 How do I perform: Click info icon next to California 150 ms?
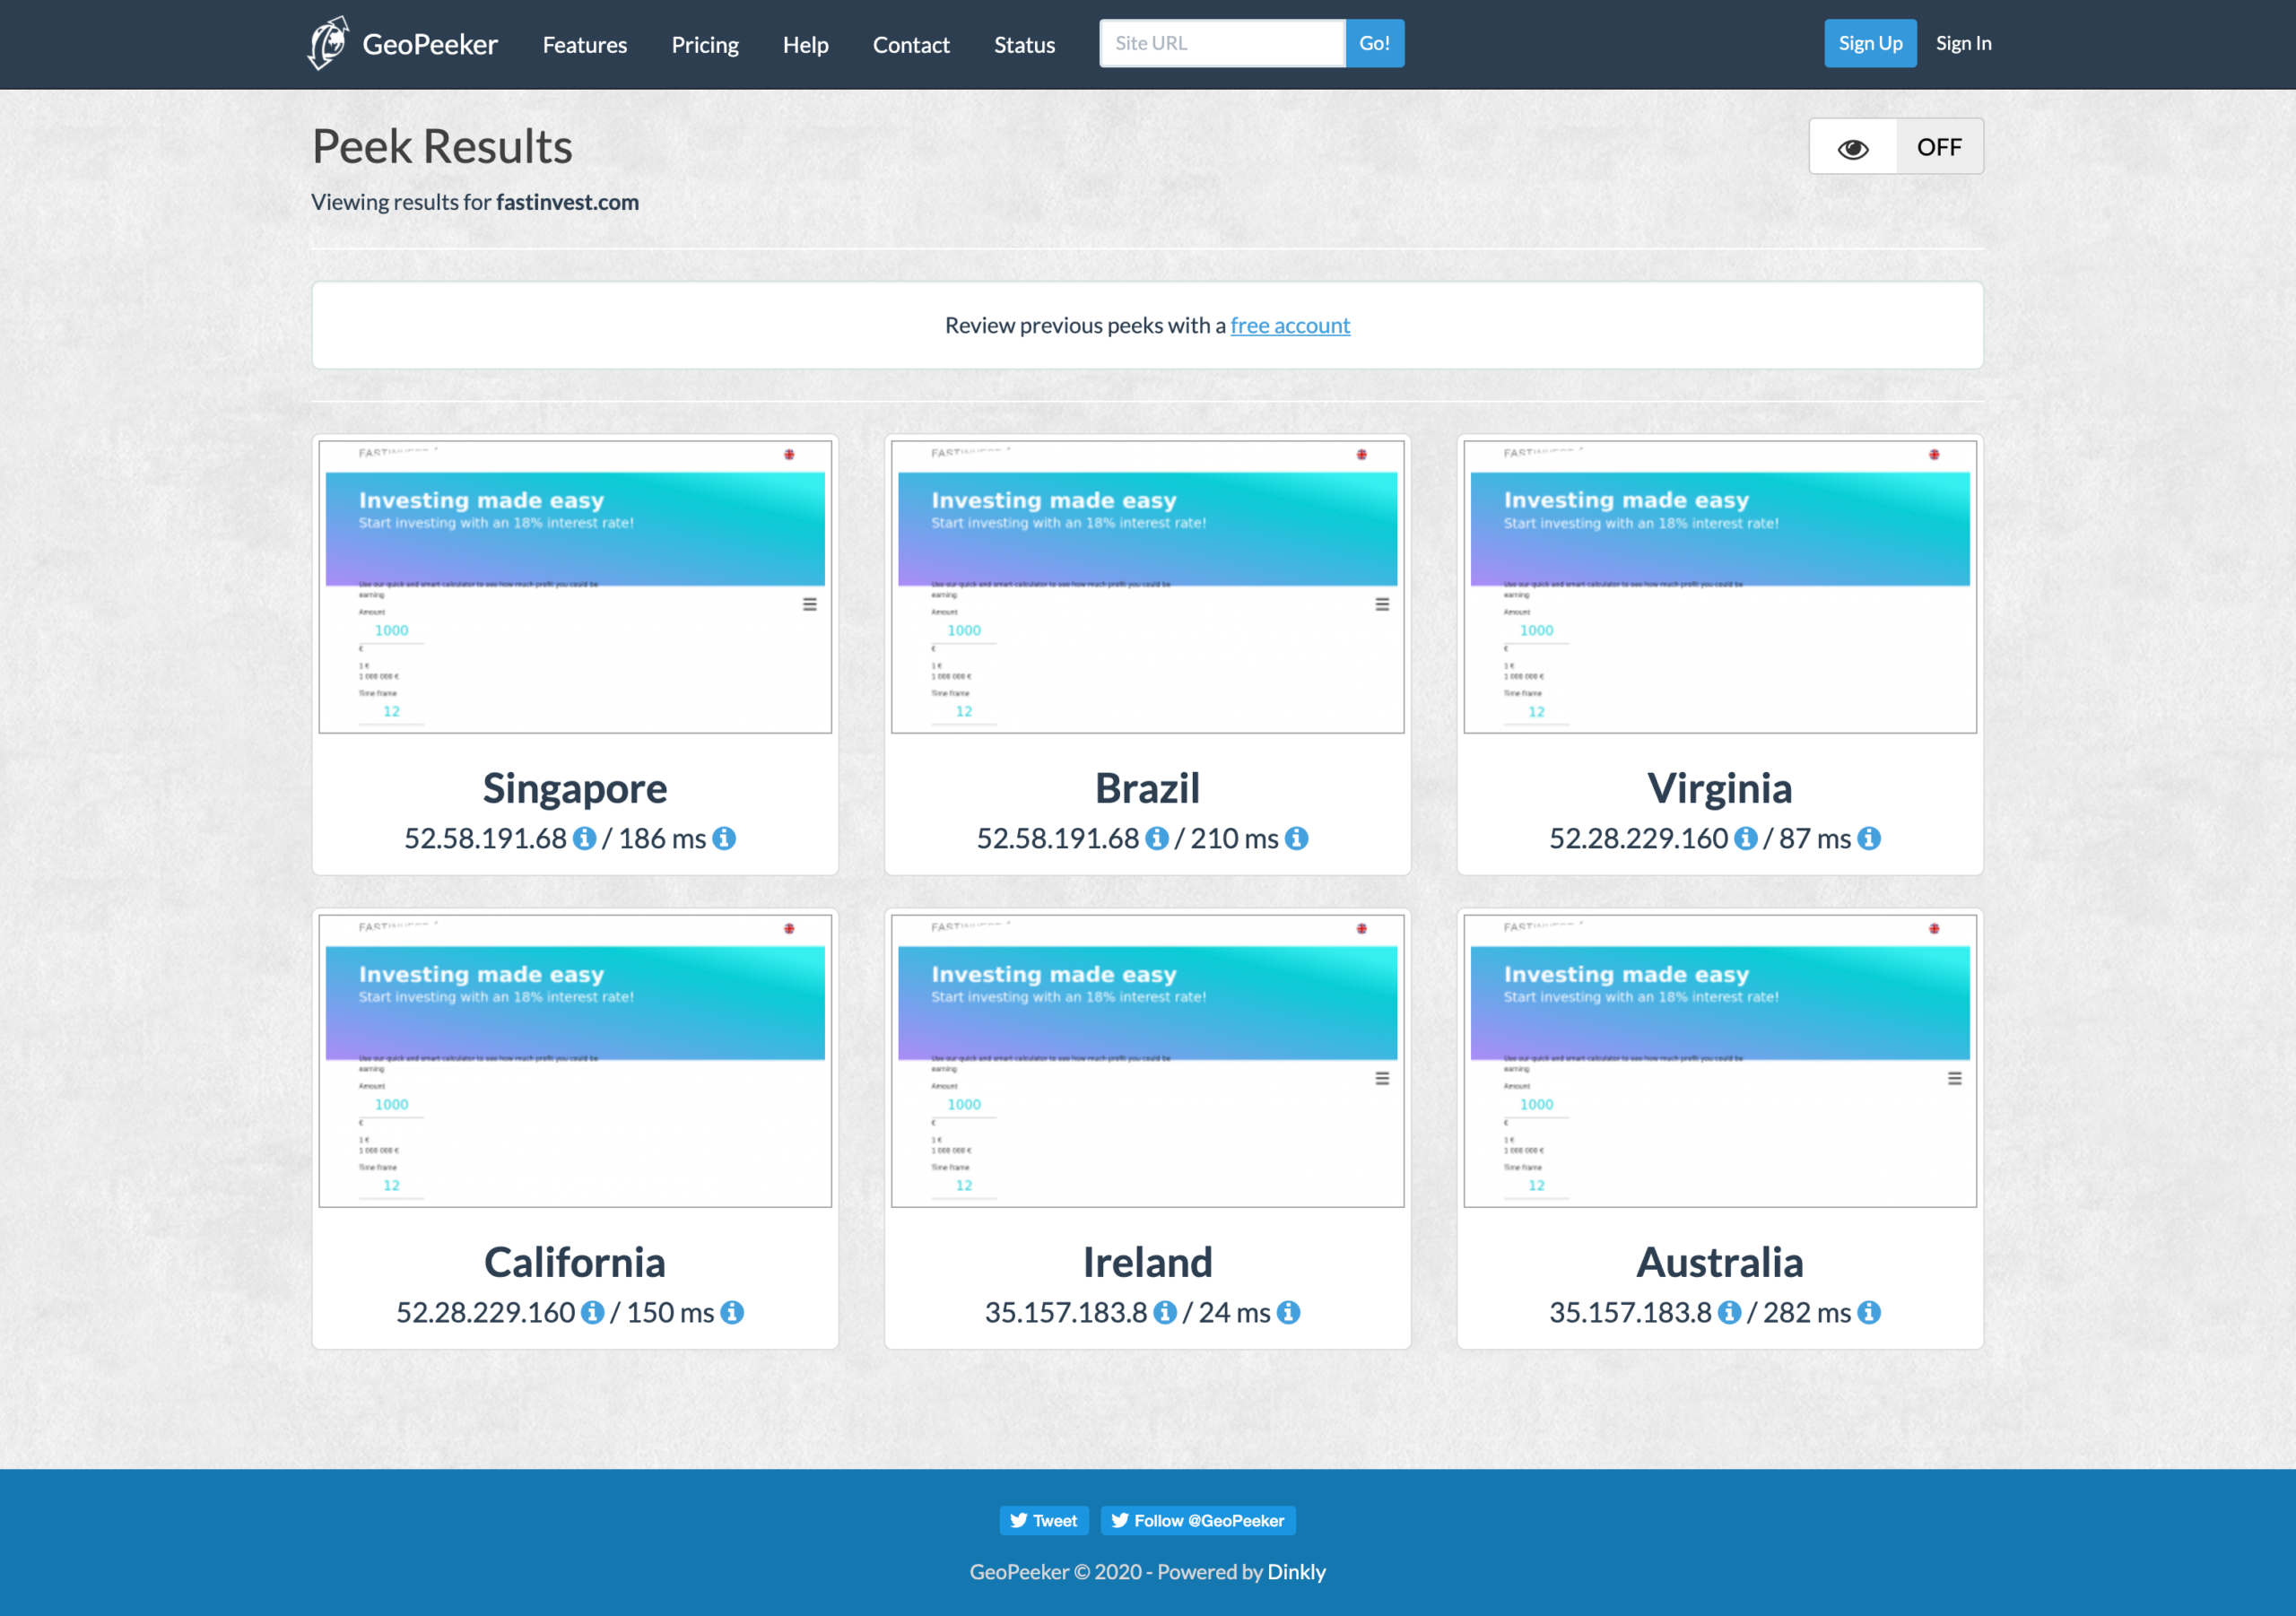(733, 1312)
